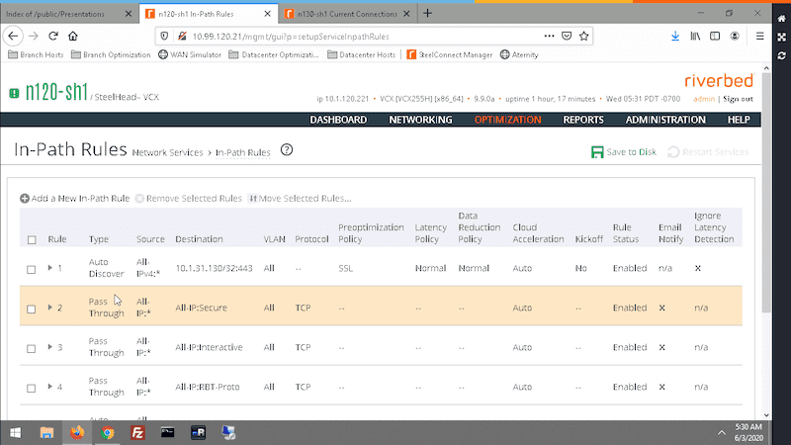Open the command prompt from the taskbar

click(167, 433)
